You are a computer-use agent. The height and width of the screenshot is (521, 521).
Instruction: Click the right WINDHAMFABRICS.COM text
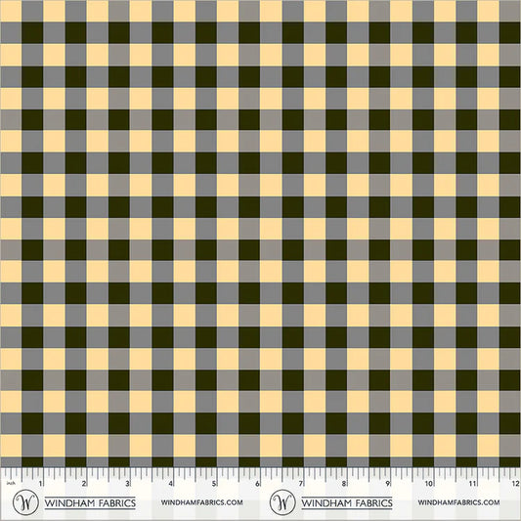pyautogui.click(x=458, y=502)
